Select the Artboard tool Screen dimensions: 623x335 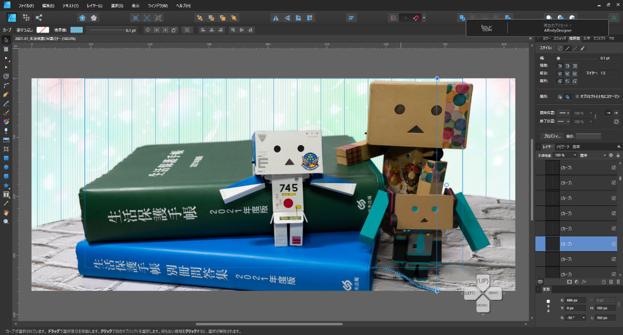6,49
